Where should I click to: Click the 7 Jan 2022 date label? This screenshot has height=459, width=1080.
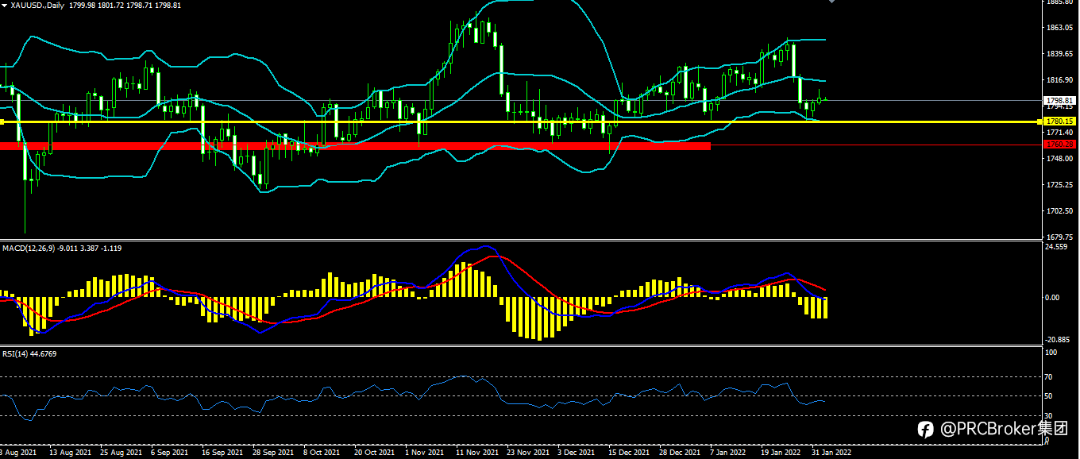click(729, 453)
